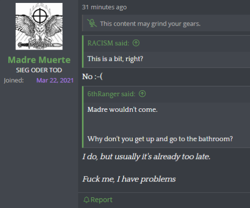Expand the quote 'Madre wouldn't come.'
This screenshot has height=208, width=250.
[123, 109]
